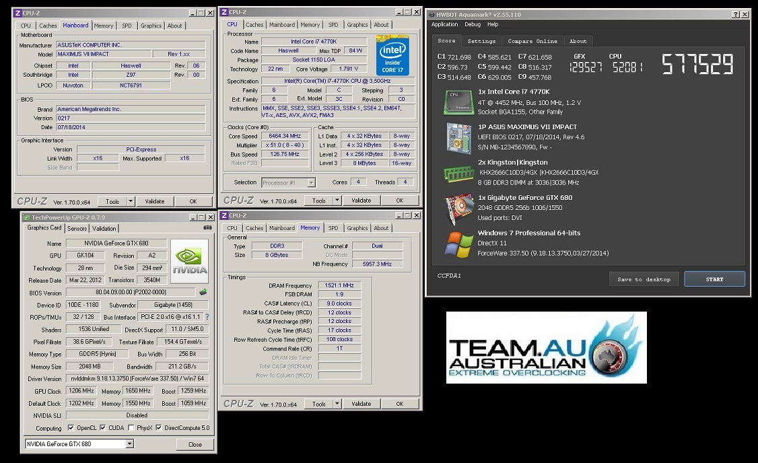Open Graphics tab in CPU-Z Memory window
Image resolution: width=758 pixels, height=463 pixels.
click(357, 228)
